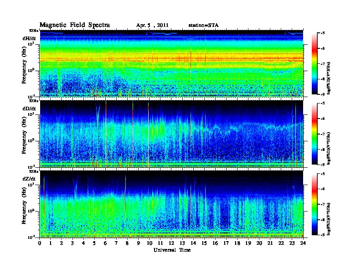
Task: Click the "32Hz" label atop dH/dt panel
Action: [x=34, y=31]
